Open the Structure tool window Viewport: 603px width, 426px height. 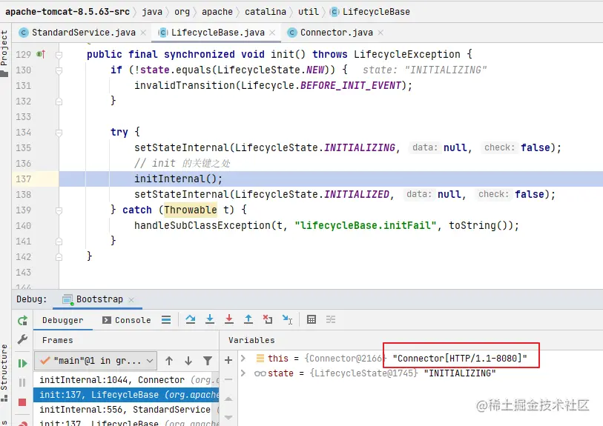click(x=4, y=373)
